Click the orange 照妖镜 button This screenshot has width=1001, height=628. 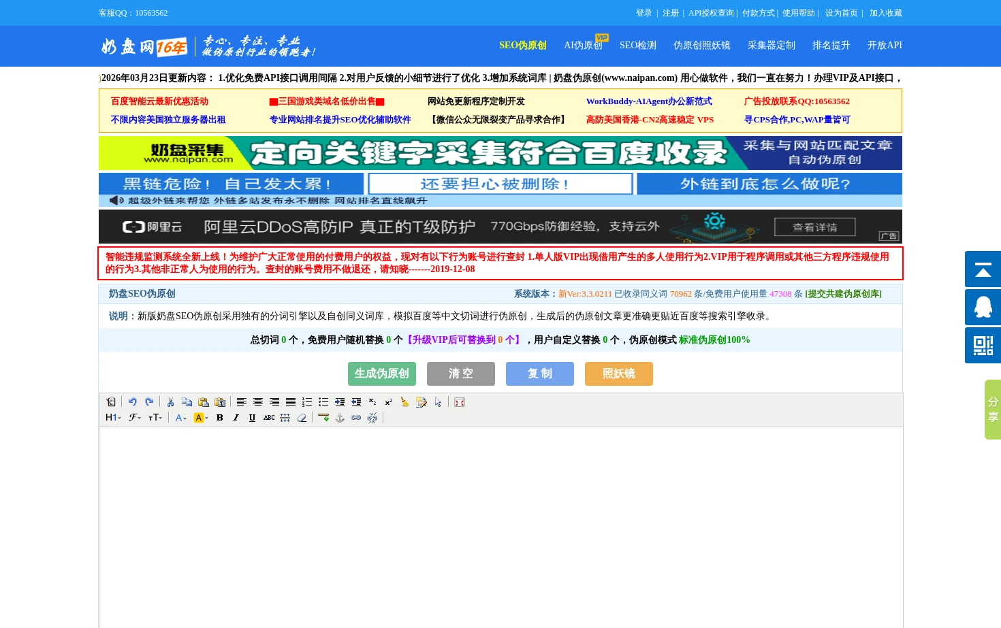point(619,374)
